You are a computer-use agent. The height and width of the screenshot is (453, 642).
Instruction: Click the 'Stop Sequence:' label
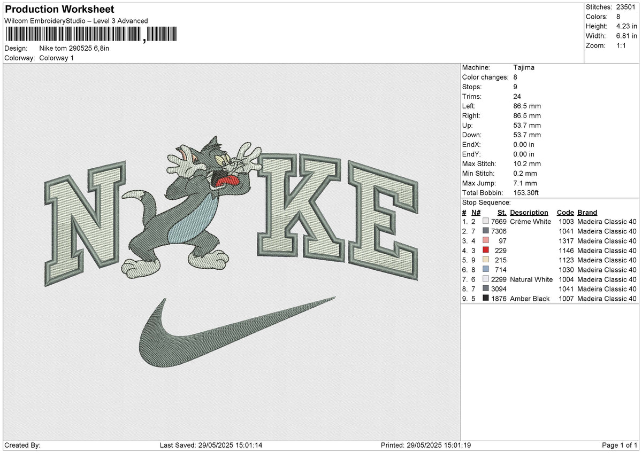pos(486,202)
